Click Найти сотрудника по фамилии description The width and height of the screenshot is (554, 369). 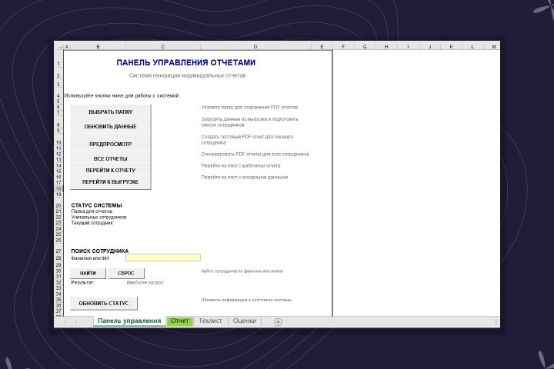242,271
